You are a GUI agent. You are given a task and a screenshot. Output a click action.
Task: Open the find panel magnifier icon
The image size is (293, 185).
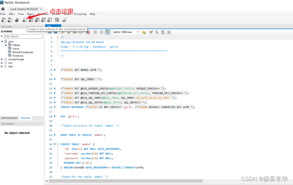pos(157,32)
